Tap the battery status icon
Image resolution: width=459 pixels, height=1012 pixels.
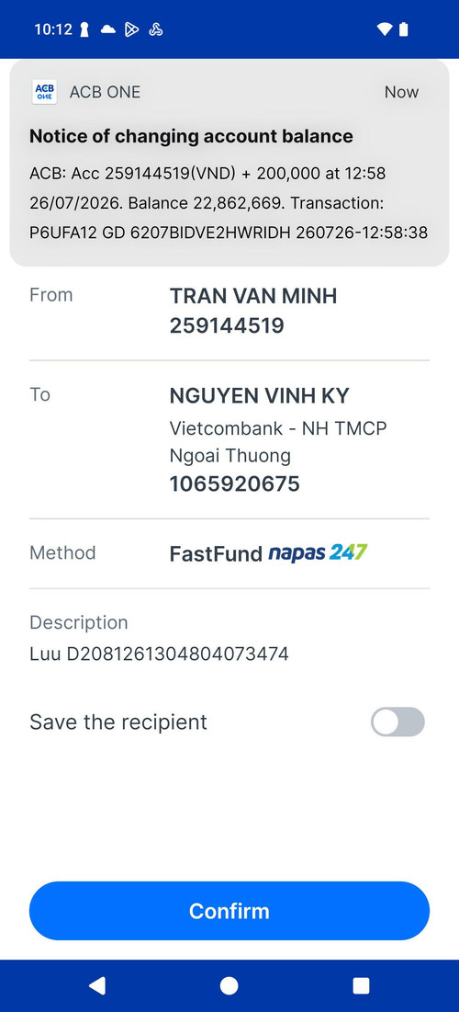(x=404, y=29)
